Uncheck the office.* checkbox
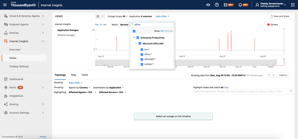This screenshot has height=139, width=298. pos(142,54)
